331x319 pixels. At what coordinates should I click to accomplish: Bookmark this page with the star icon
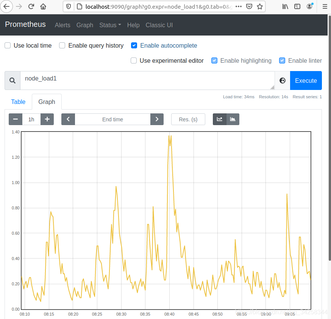tap(260, 6)
